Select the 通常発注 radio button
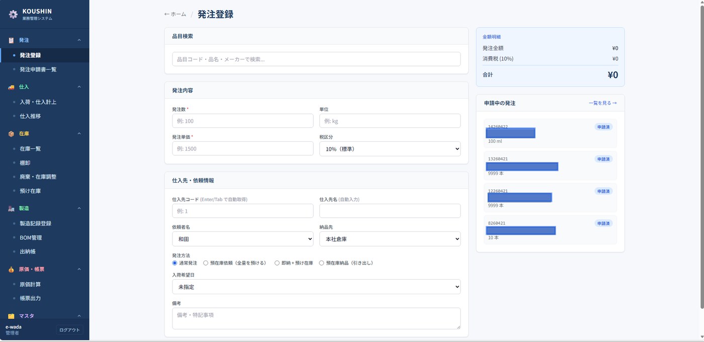The height and width of the screenshot is (342, 704). tap(175, 263)
